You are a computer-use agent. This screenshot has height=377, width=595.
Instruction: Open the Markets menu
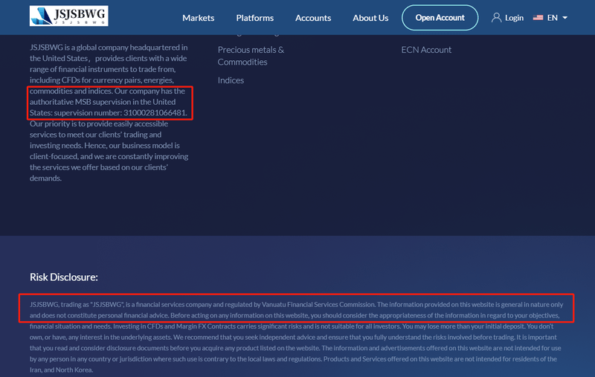[x=198, y=18]
